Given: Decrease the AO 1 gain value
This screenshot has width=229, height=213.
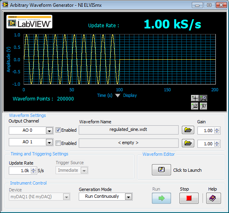Looking at the screenshot, I should pyautogui.click(x=217, y=145).
